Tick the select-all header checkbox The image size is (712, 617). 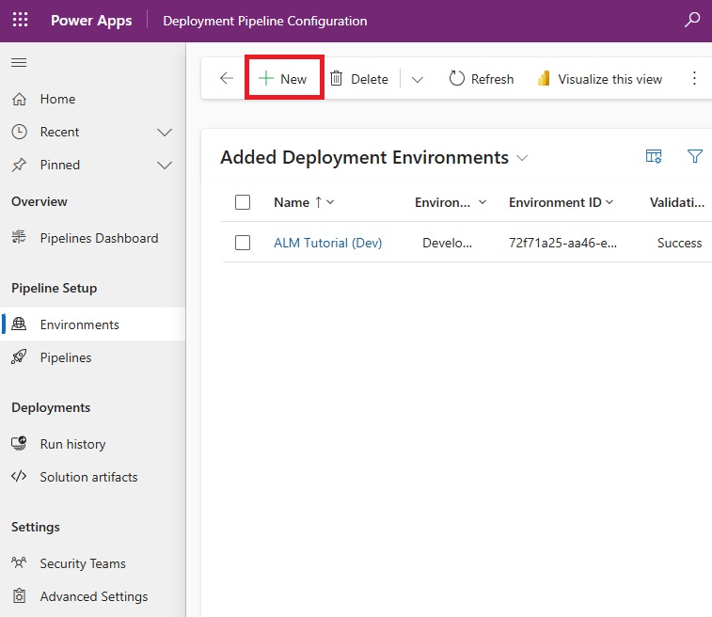(243, 202)
